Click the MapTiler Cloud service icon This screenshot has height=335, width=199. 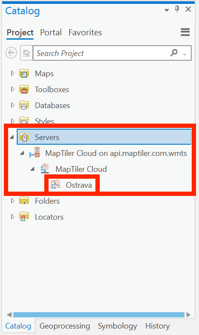point(45,169)
